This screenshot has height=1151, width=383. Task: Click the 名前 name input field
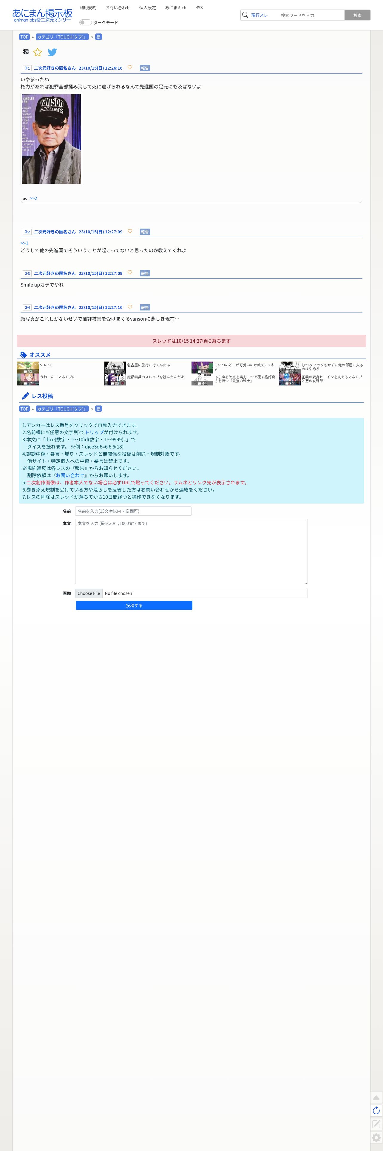tap(133, 511)
